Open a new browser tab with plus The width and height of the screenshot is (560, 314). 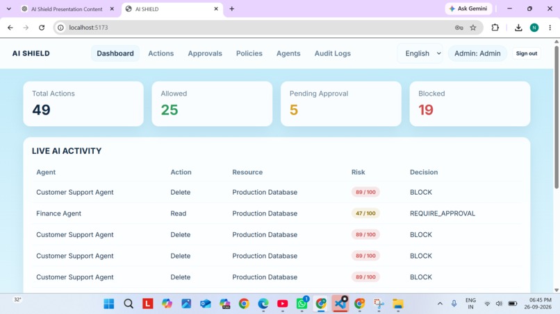(232, 9)
